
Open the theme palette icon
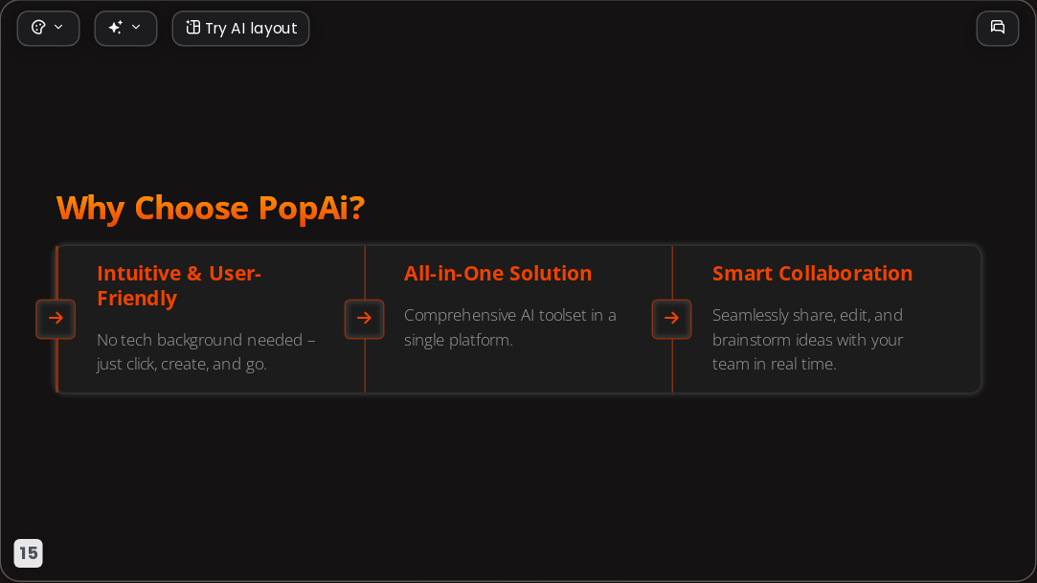(39, 28)
